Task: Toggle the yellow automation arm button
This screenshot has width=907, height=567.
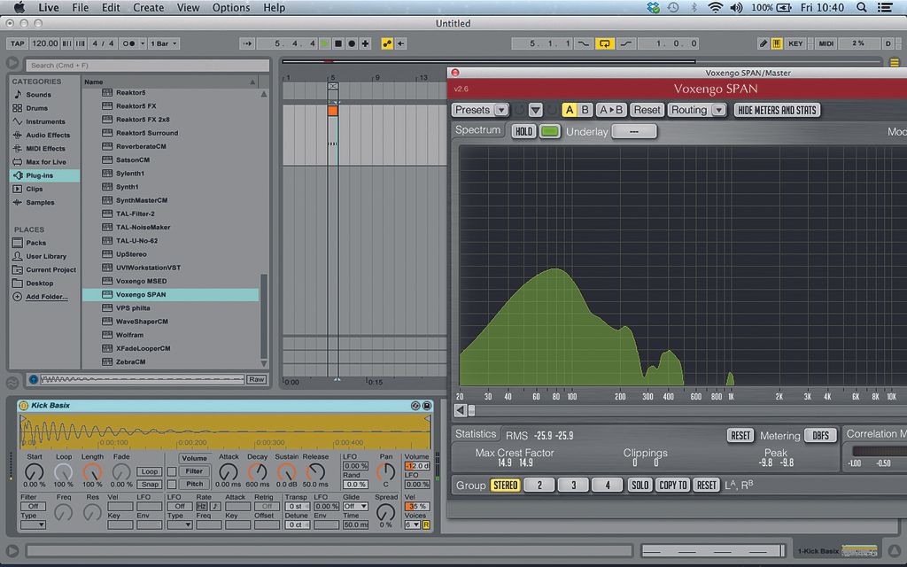Action: tap(387, 43)
